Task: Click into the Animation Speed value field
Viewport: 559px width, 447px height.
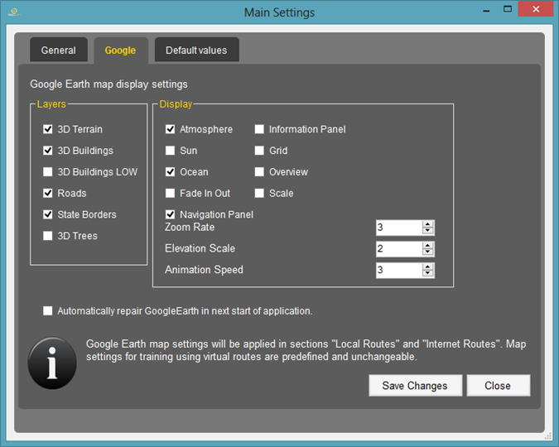Action: pos(399,270)
